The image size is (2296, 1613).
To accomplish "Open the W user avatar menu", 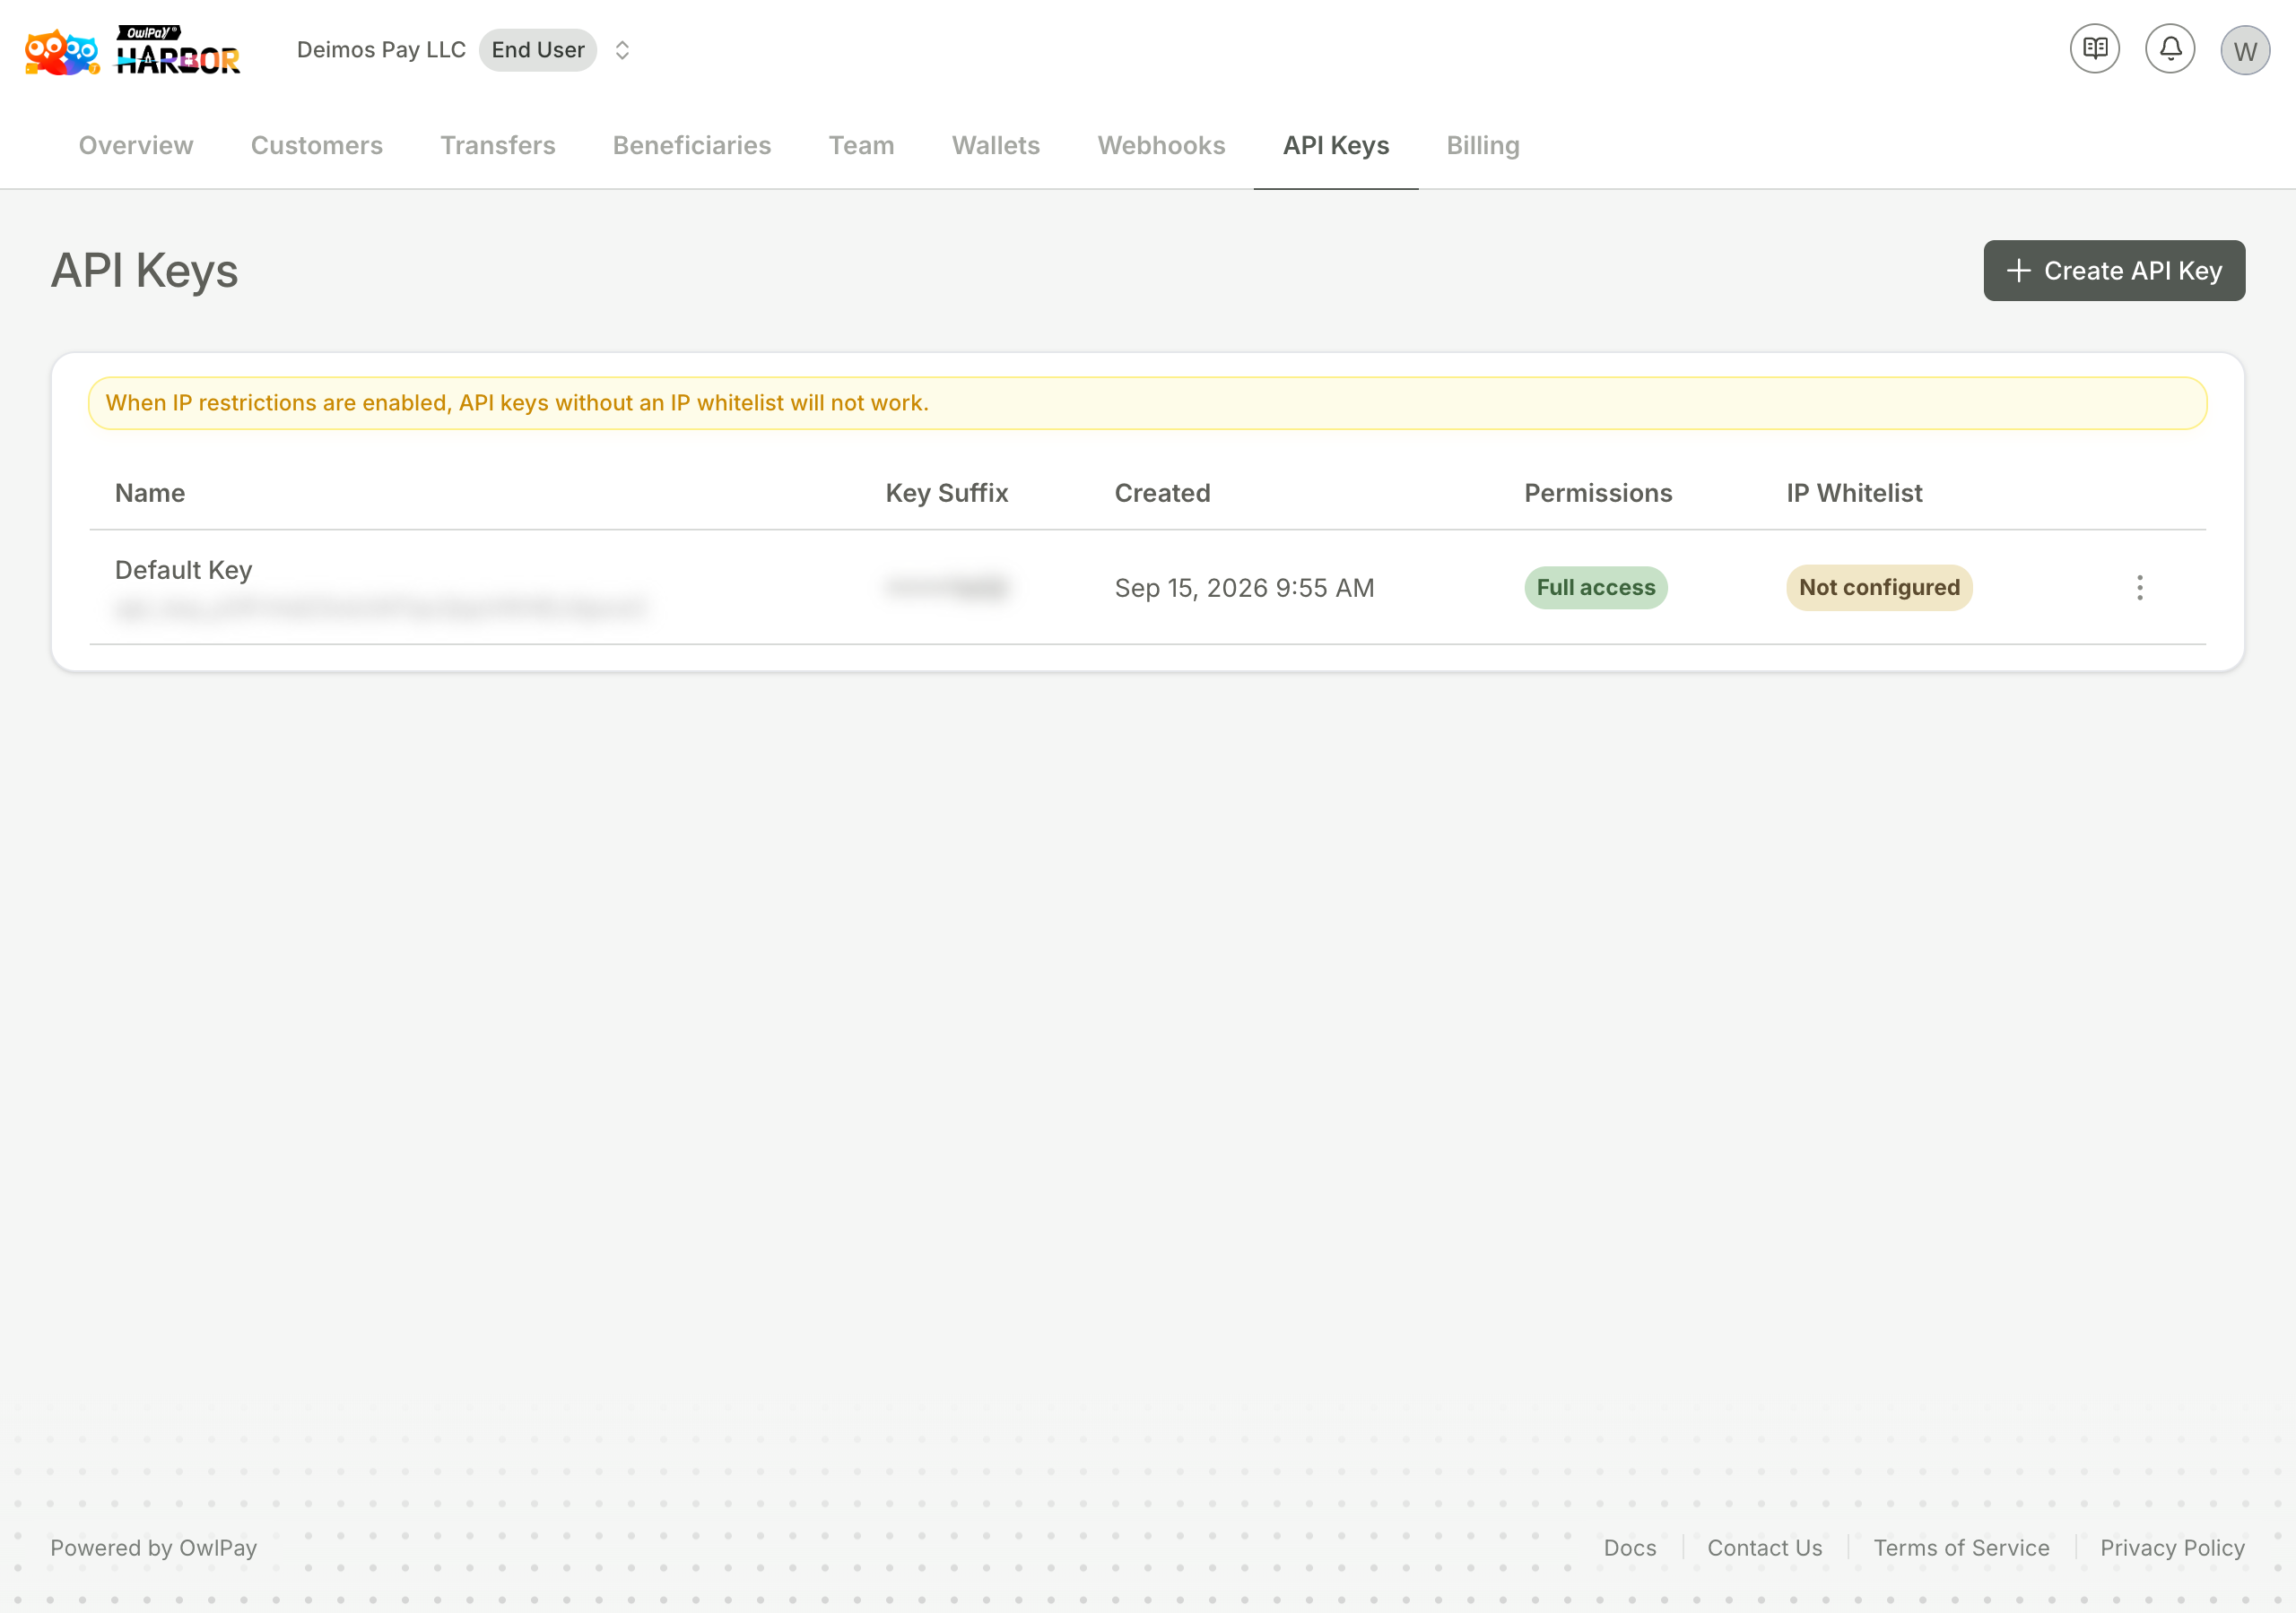I will pos(2244,50).
